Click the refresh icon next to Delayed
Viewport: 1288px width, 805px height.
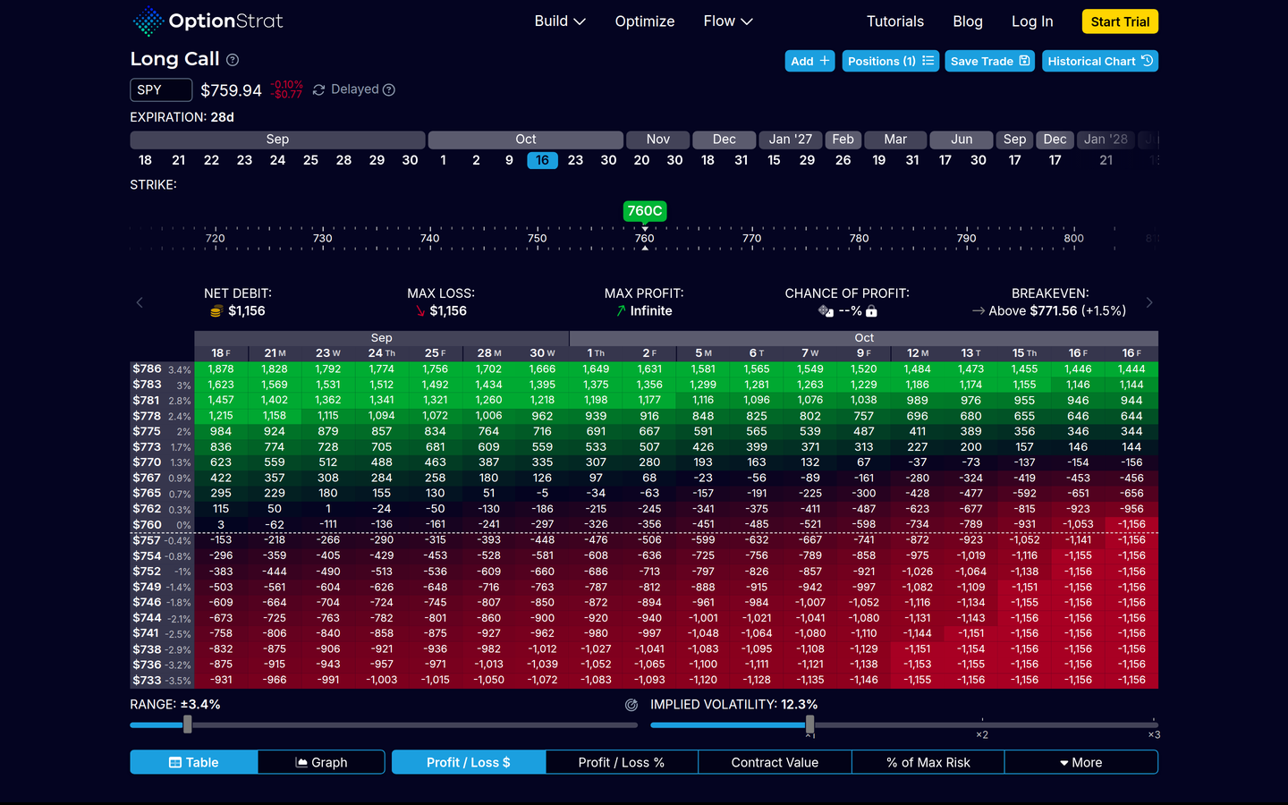pyautogui.click(x=318, y=89)
